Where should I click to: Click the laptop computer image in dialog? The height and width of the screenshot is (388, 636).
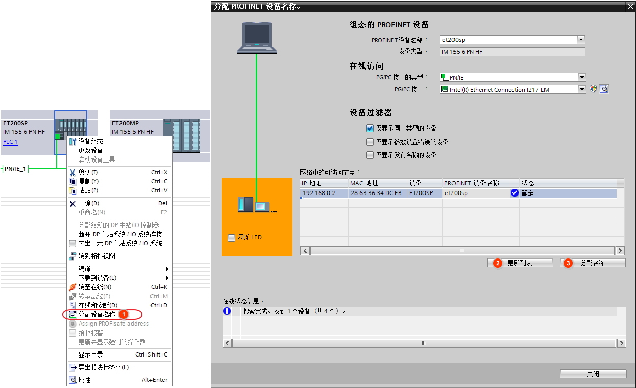(x=257, y=38)
